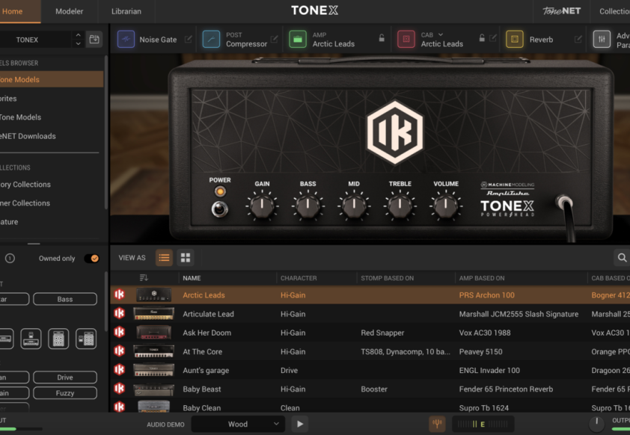Filter by stomp plus amp icon
Screen dimensions: 630x435
pos(31,339)
